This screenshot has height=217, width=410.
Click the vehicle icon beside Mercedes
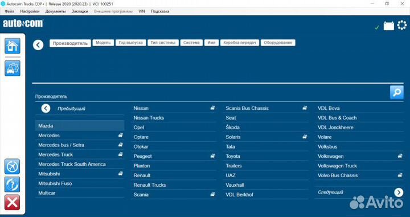tap(120, 135)
